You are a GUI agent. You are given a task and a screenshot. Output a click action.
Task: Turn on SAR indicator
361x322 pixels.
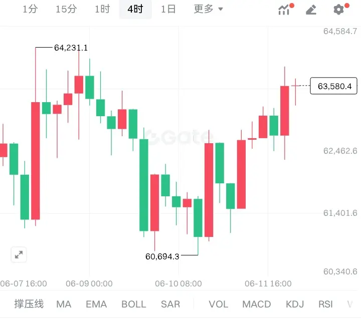(170, 304)
